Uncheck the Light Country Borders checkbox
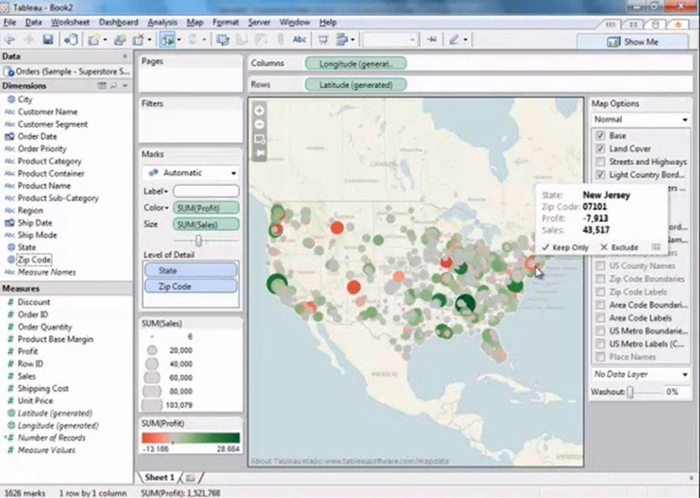 click(x=600, y=174)
